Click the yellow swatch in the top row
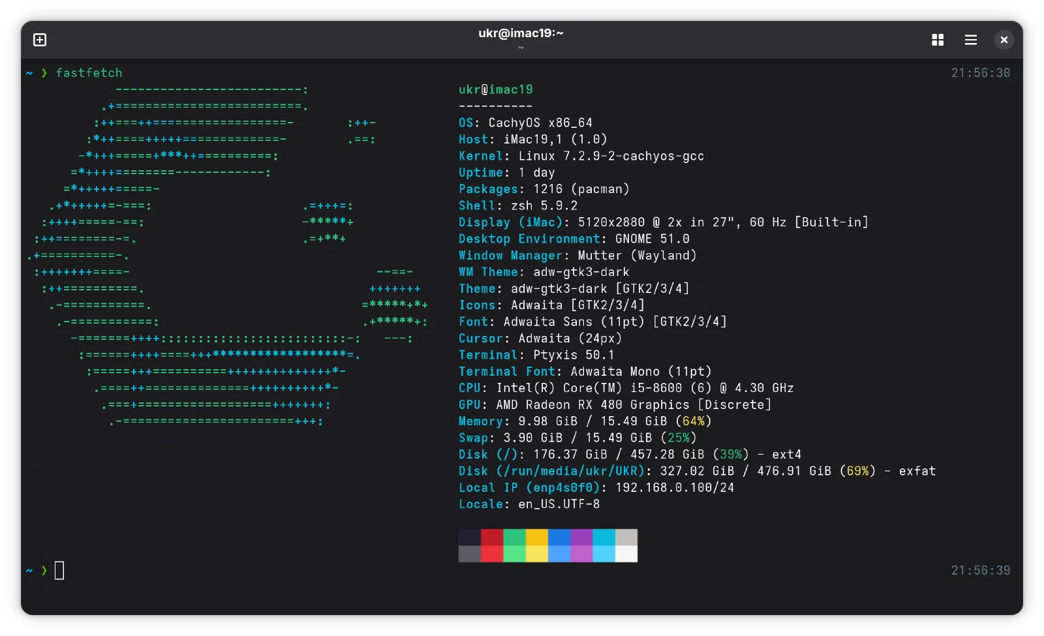The image size is (1044, 636). click(x=537, y=537)
